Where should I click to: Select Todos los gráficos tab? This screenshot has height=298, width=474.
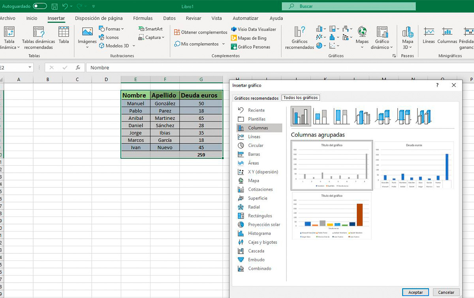[x=300, y=98]
